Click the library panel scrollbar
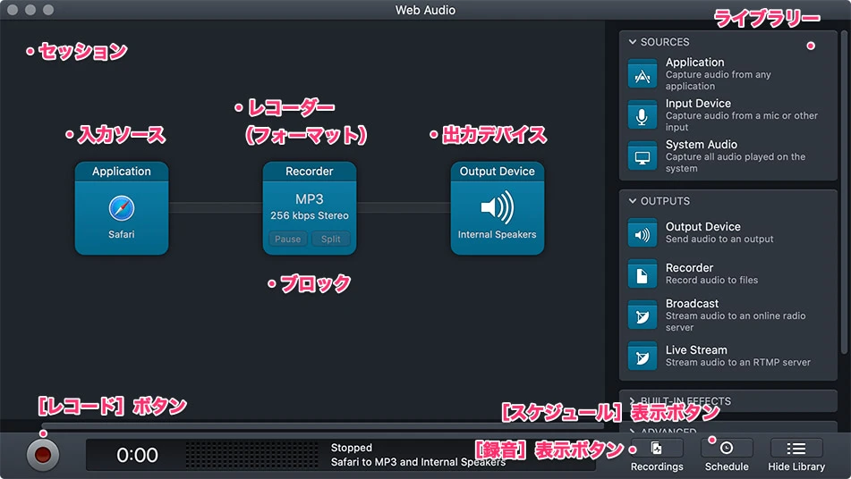Screen dimensions: 851x479 tap(844, 179)
